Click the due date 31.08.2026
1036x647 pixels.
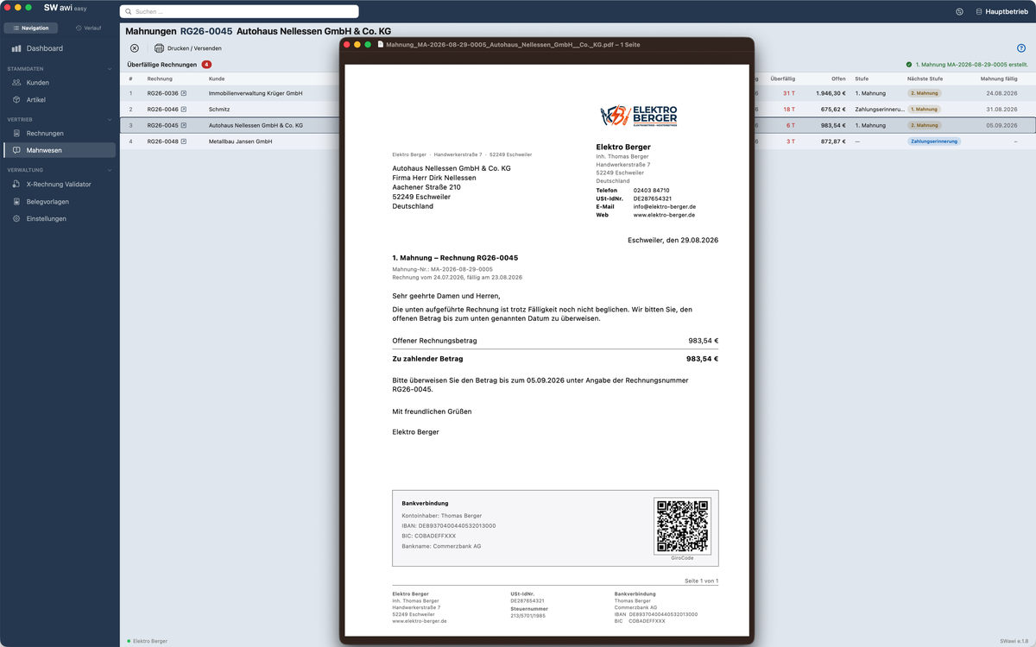coord(1001,110)
